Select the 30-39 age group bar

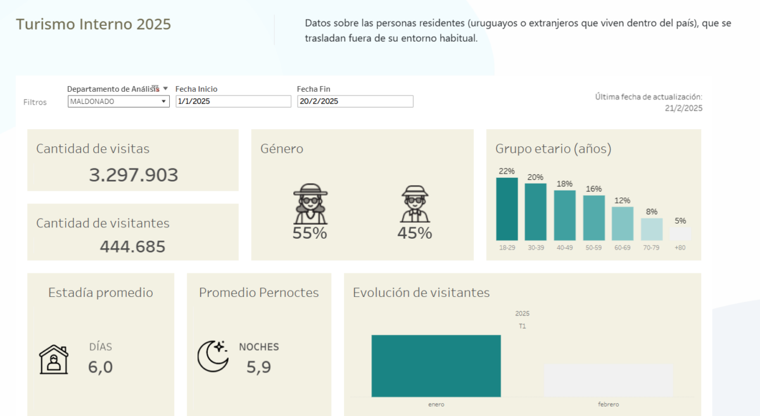point(536,212)
